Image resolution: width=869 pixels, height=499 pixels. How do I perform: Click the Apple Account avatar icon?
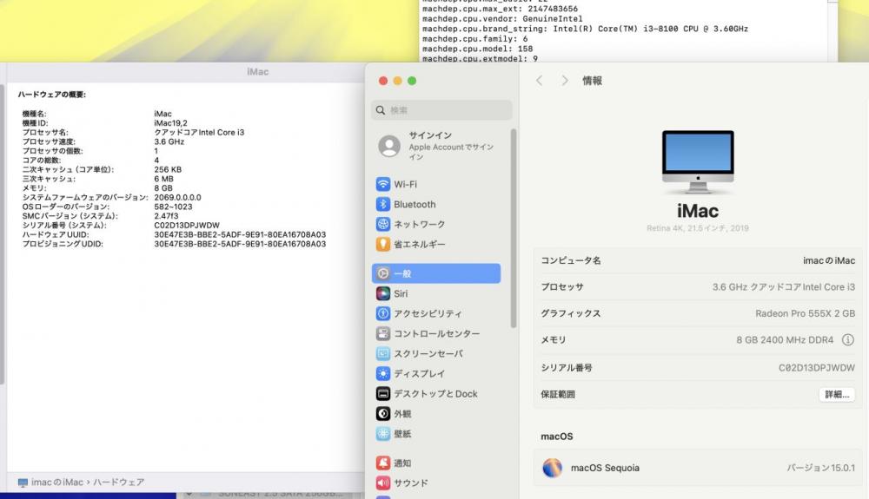point(389,146)
